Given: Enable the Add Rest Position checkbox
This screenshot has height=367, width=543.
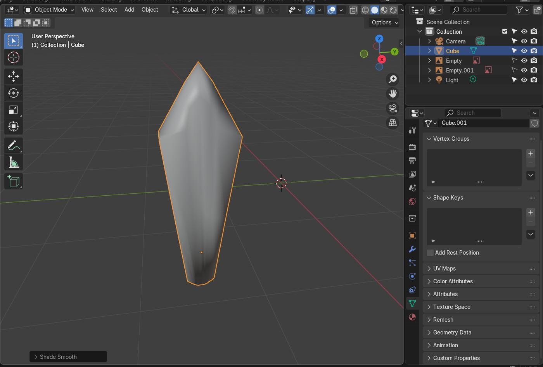Looking at the screenshot, I should (x=430, y=253).
